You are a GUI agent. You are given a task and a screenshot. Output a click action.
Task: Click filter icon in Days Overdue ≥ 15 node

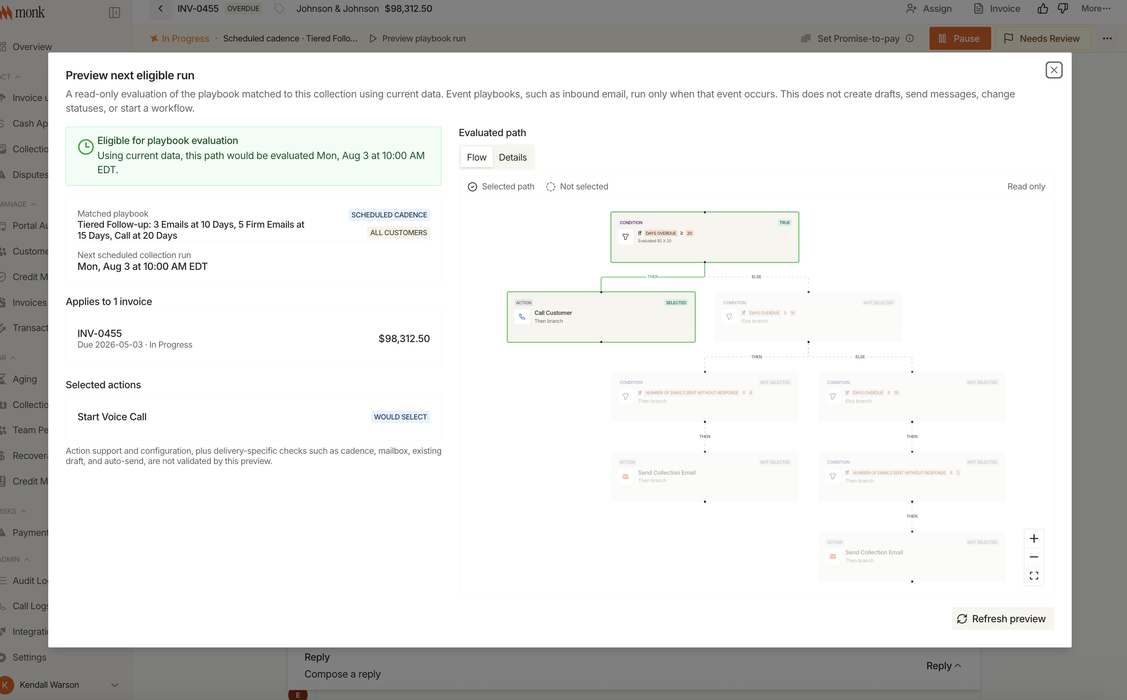[729, 317]
